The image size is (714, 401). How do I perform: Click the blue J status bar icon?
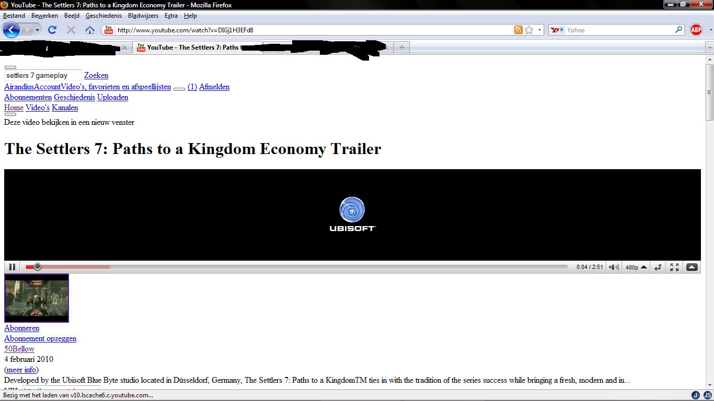tap(696, 395)
